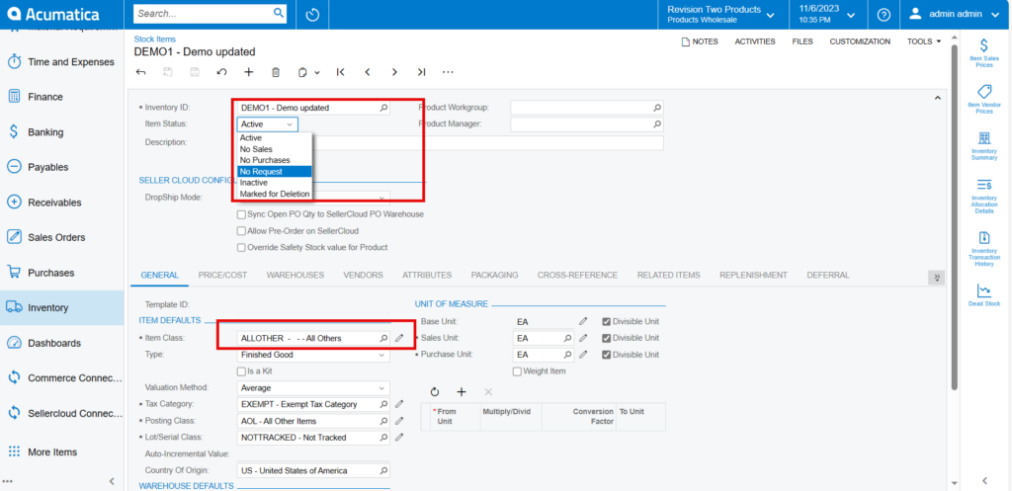Open the Item Status dropdown
The height and width of the screenshot is (491, 1012).
267,123
